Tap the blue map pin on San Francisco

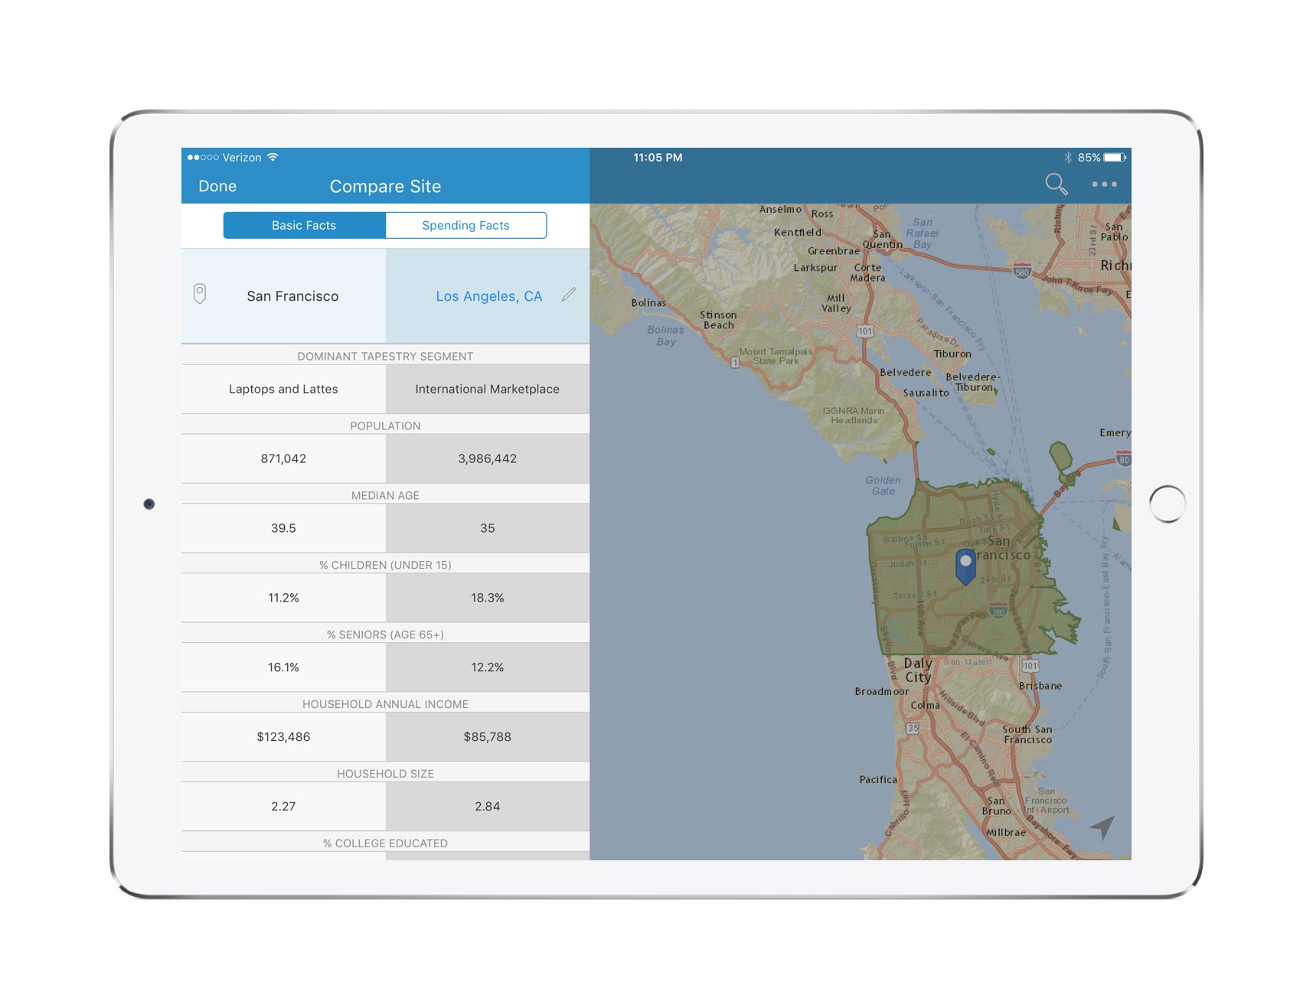tap(966, 566)
